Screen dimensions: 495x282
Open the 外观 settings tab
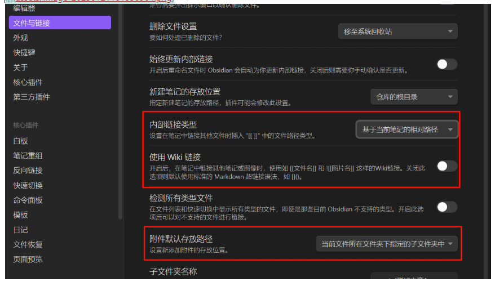20,38
